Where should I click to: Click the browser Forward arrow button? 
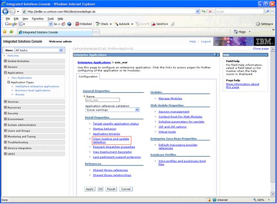12,12
